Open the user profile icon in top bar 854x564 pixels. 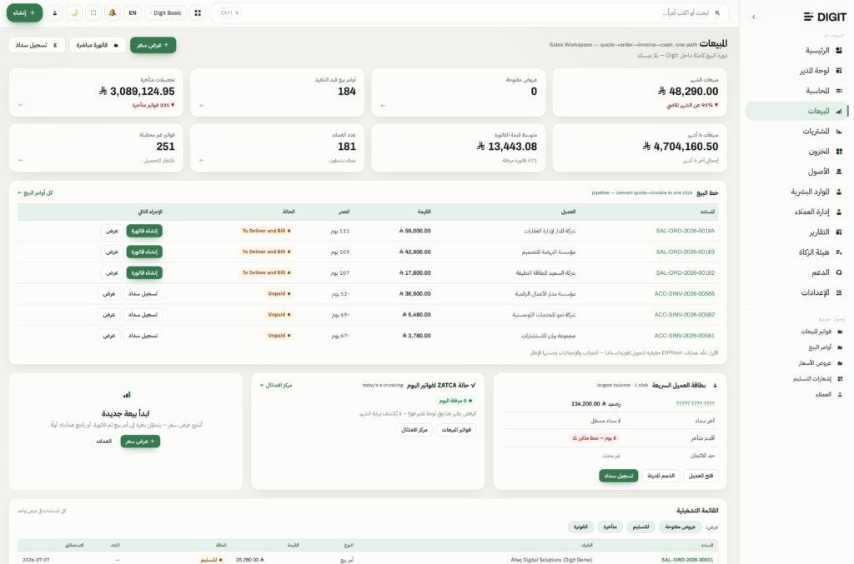click(54, 12)
